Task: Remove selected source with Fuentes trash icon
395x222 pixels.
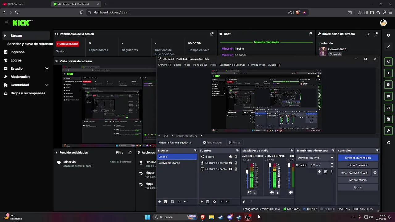Action: pyautogui.click(x=208, y=202)
